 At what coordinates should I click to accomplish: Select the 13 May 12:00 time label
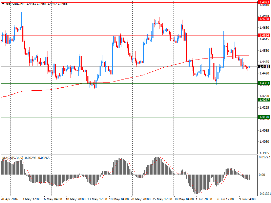pyautogui.click(x=97, y=199)
